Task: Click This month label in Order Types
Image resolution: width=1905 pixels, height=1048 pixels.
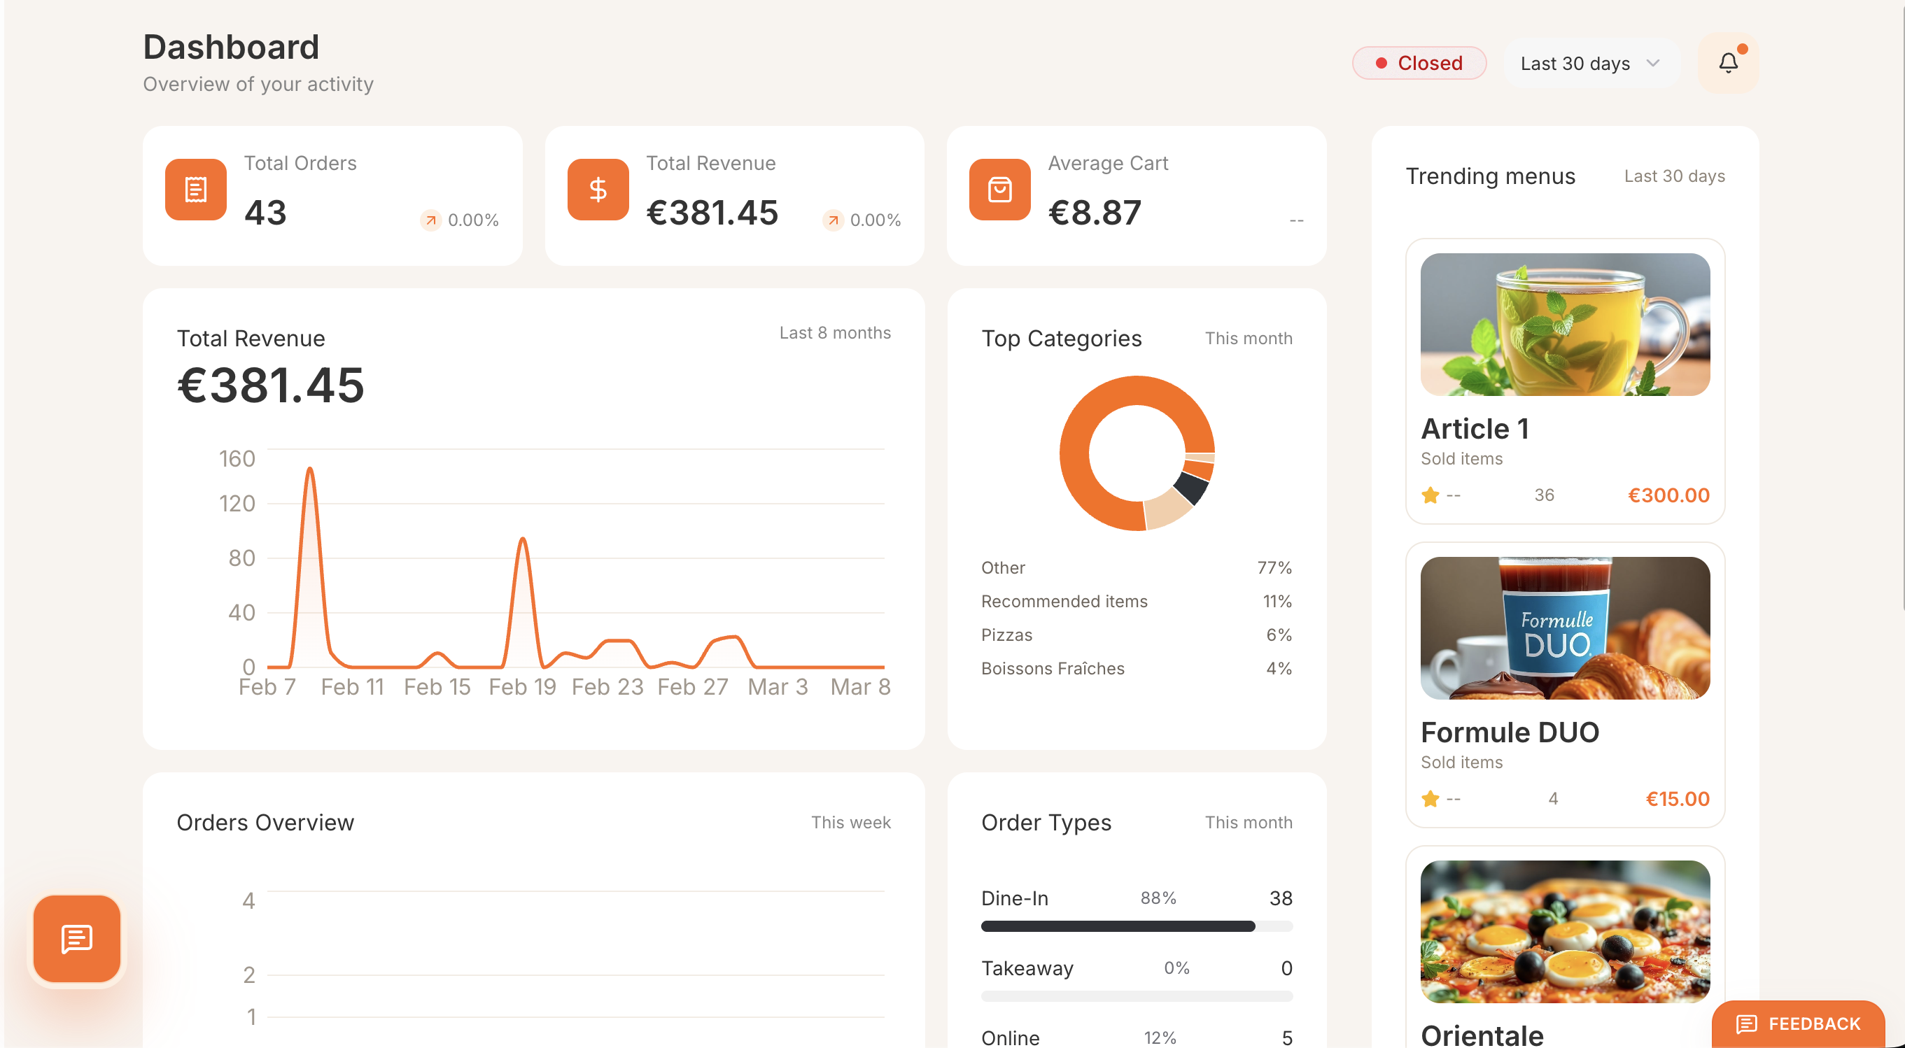Action: tap(1249, 823)
